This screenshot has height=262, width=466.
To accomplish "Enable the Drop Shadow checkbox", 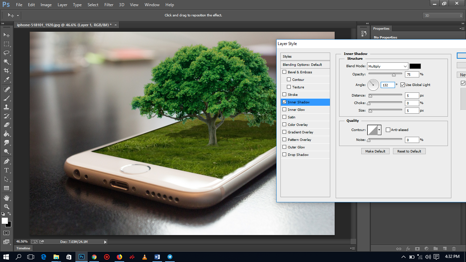I will (x=284, y=155).
